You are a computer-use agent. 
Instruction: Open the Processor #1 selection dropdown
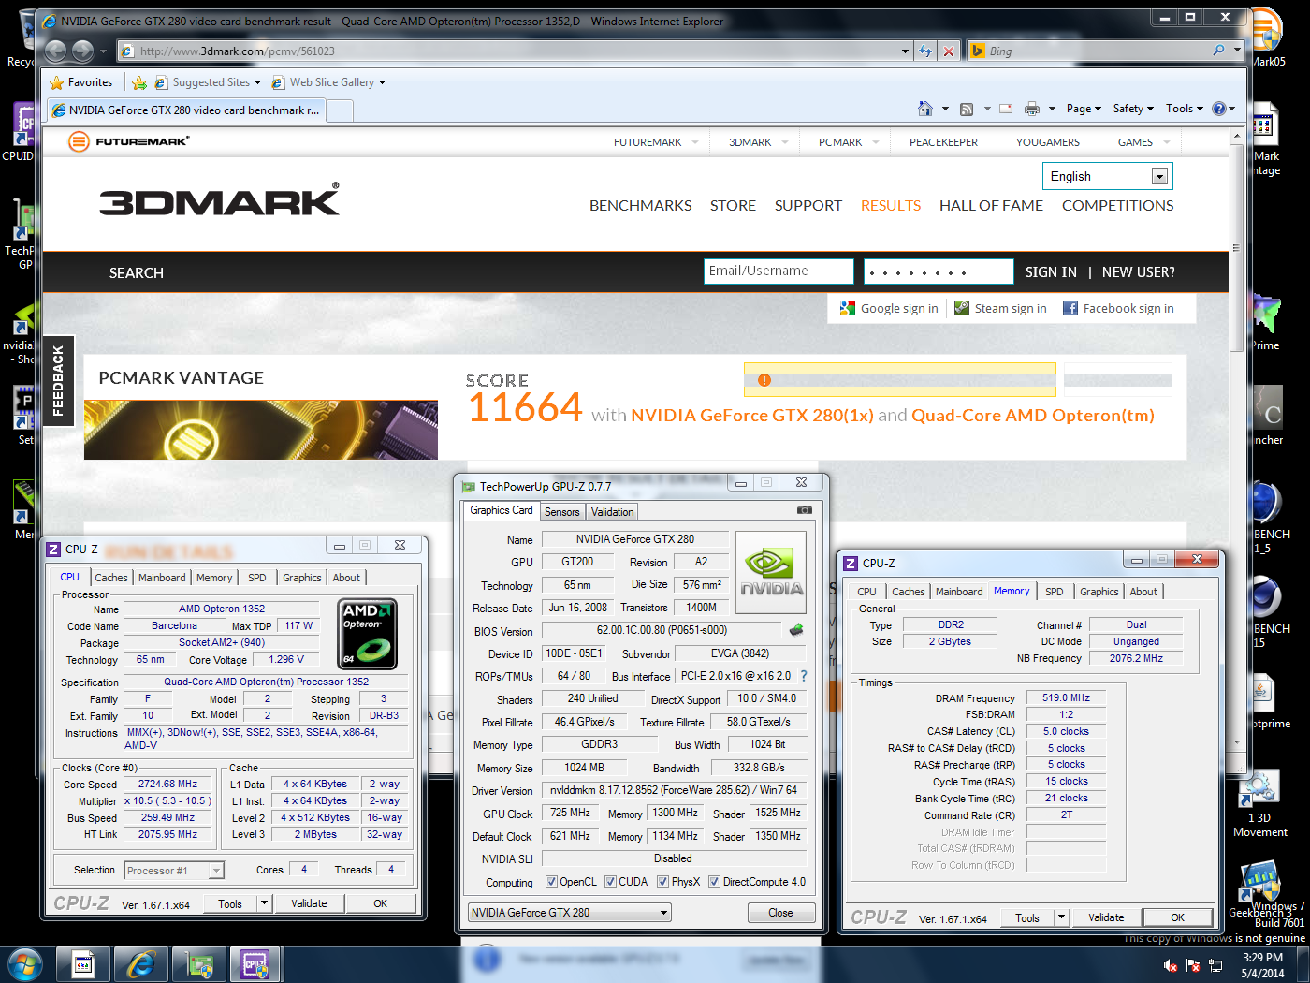[x=174, y=871]
